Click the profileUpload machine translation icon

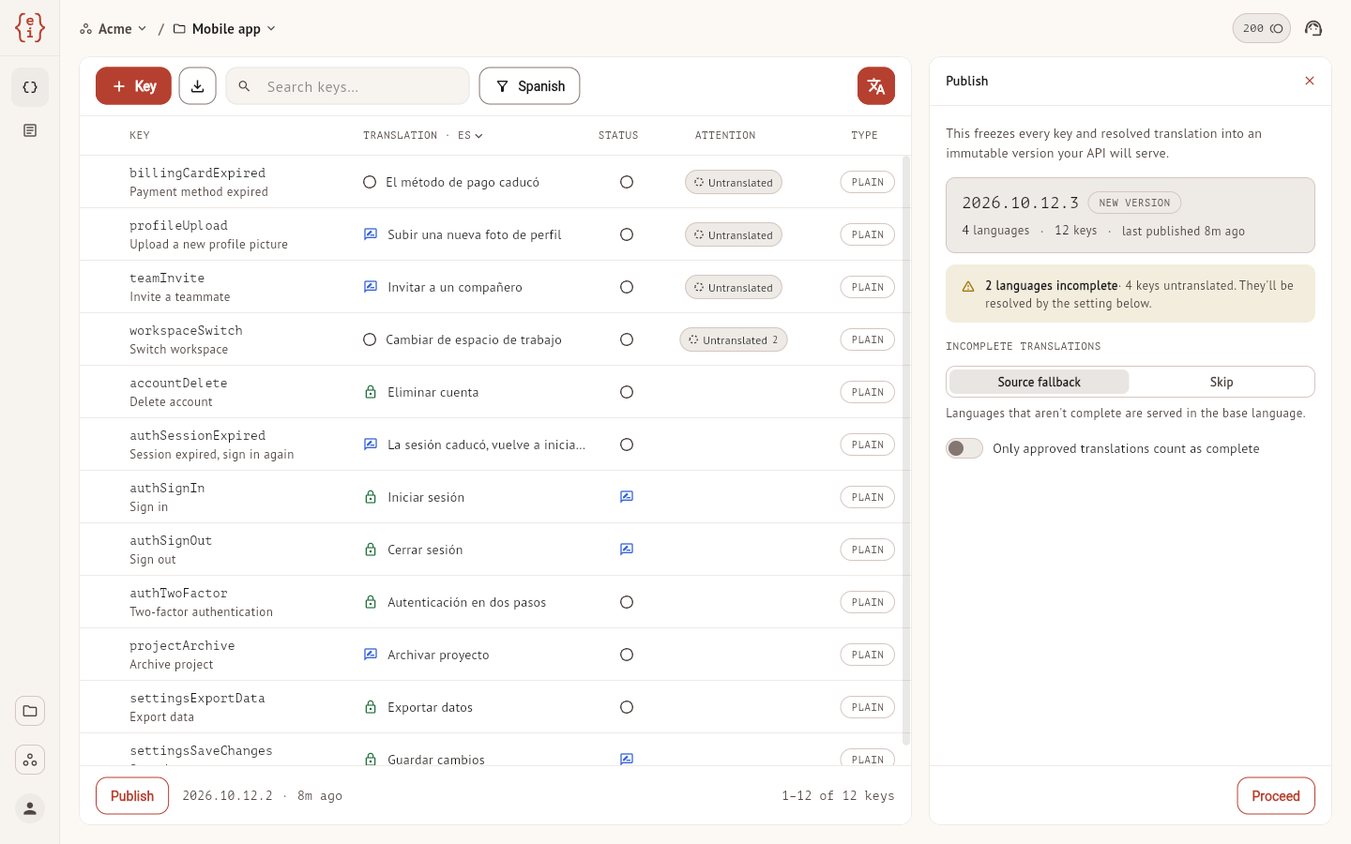click(x=371, y=234)
